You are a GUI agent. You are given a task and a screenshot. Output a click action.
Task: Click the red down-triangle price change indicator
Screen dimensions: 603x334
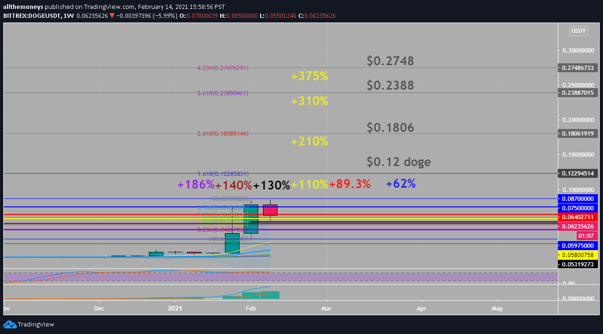[112, 15]
